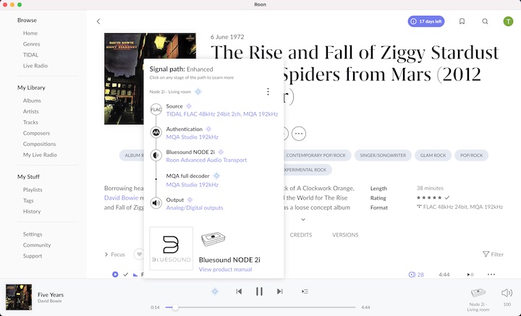Click the Filter funnel icon
The height and width of the screenshot is (316, 521).
[486, 255]
